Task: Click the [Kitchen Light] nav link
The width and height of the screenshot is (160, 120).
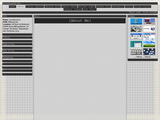Action: point(87,7)
